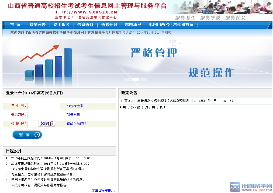Select the last banner slide indicator
Image resolution: width=273 pixels, height=193 pixels.
143,79
